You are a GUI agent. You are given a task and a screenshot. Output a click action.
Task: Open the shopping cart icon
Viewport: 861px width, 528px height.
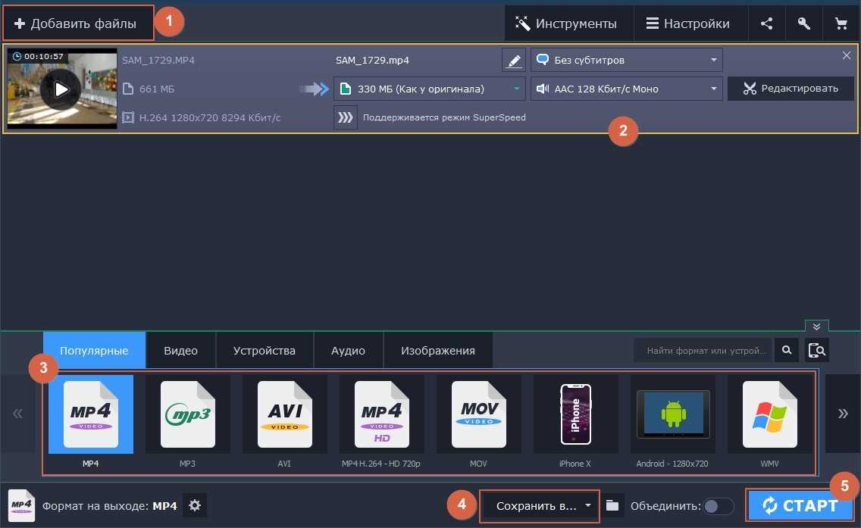click(x=841, y=23)
